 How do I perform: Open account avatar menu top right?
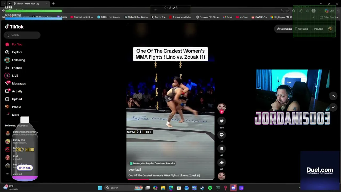coord(330,29)
